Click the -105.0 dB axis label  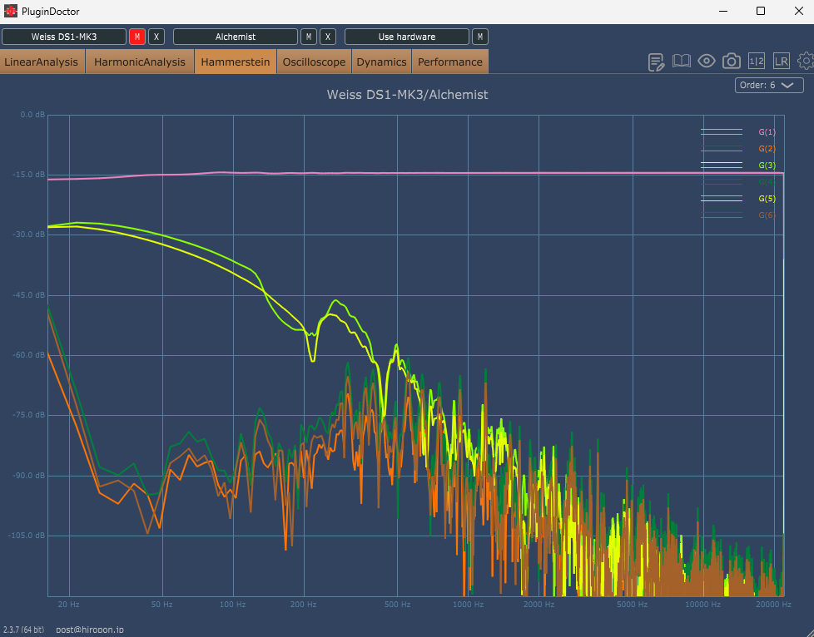[x=27, y=536]
